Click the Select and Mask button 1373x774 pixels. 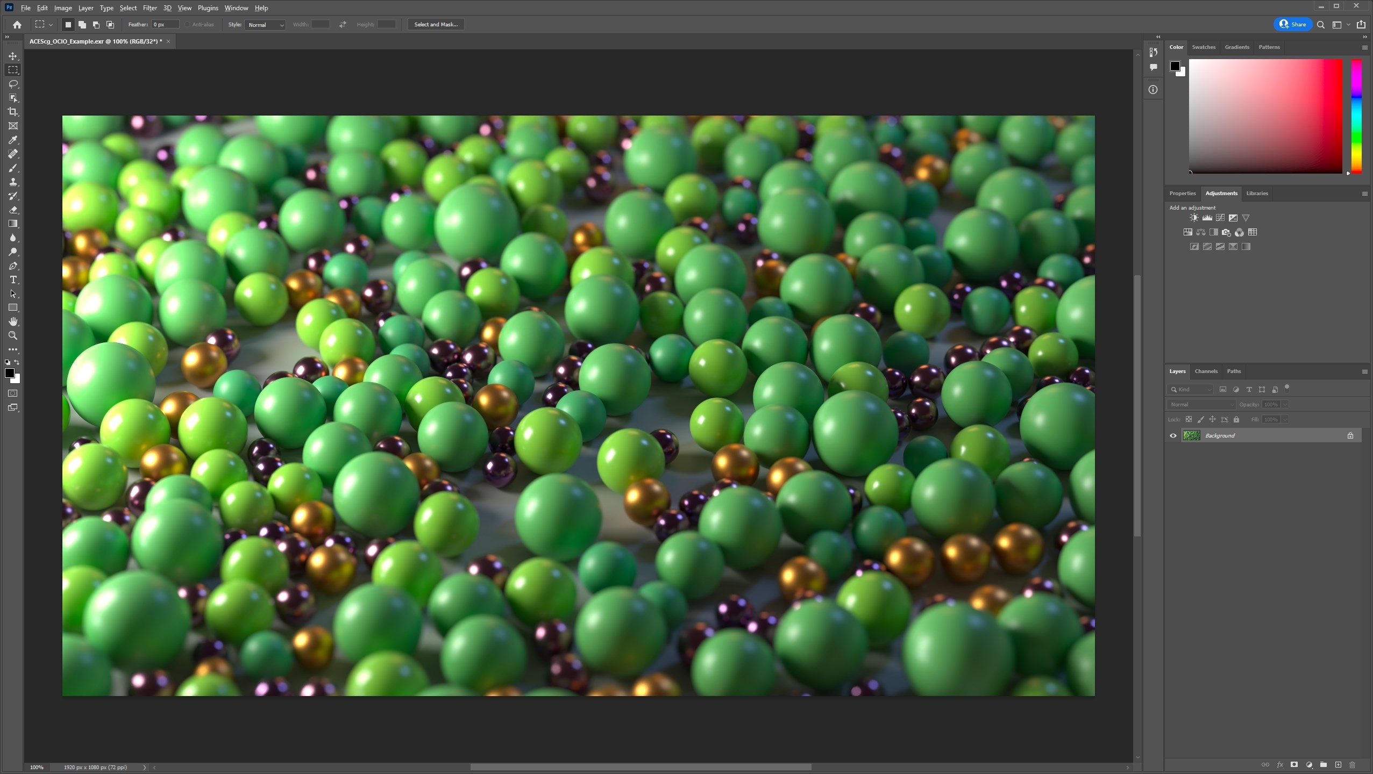[x=436, y=25]
